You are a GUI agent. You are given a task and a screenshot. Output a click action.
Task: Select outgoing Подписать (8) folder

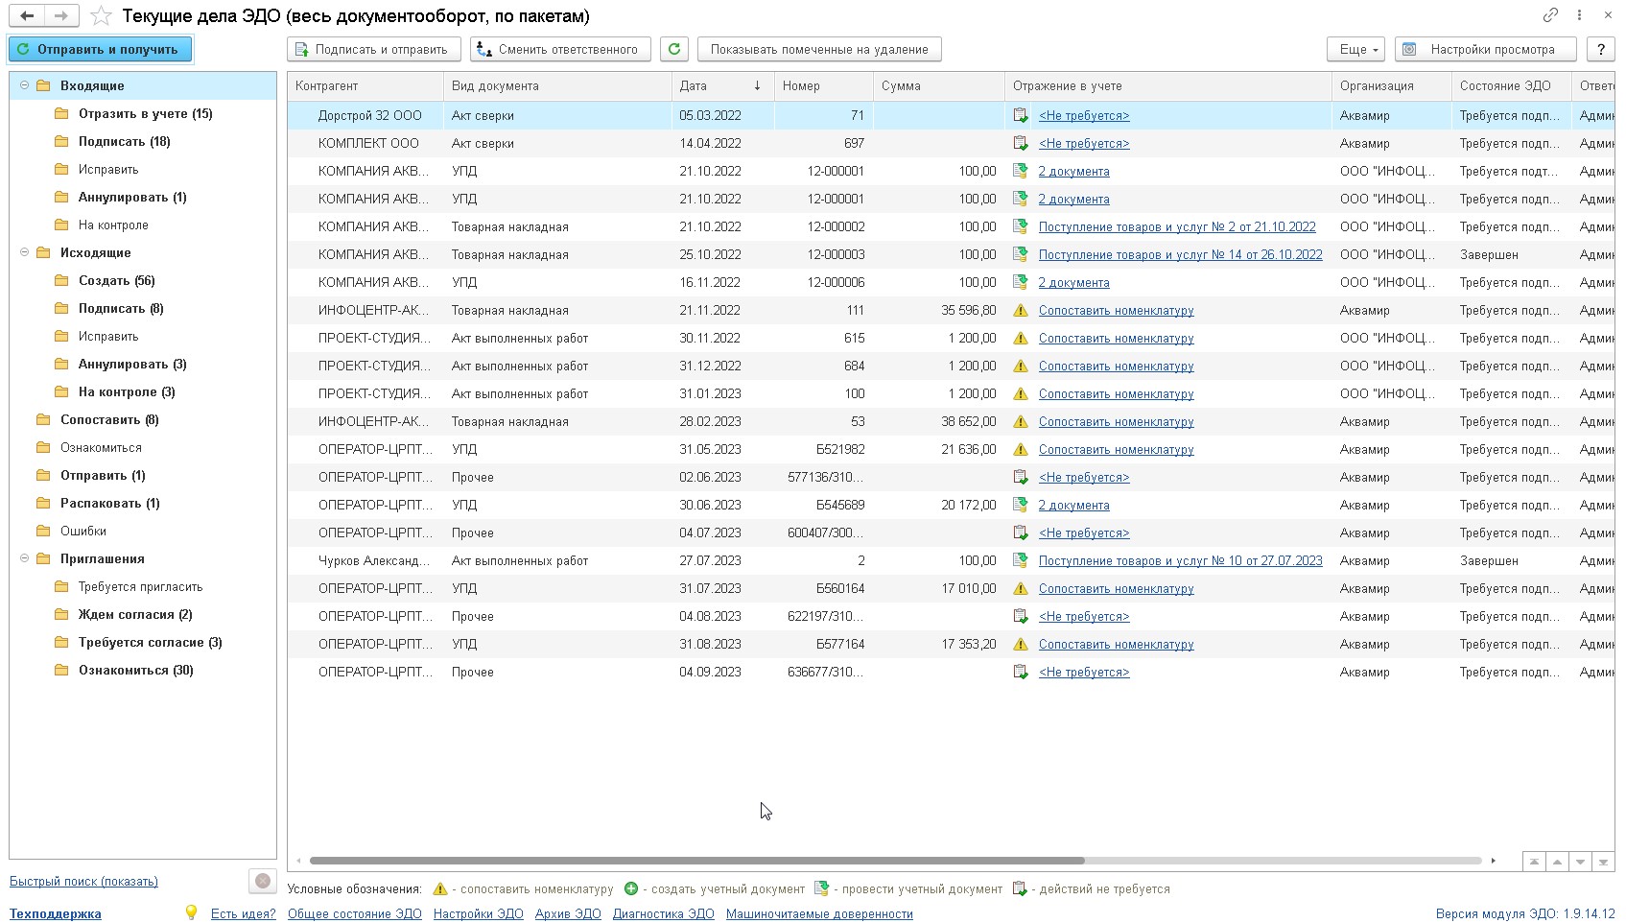click(x=121, y=308)
